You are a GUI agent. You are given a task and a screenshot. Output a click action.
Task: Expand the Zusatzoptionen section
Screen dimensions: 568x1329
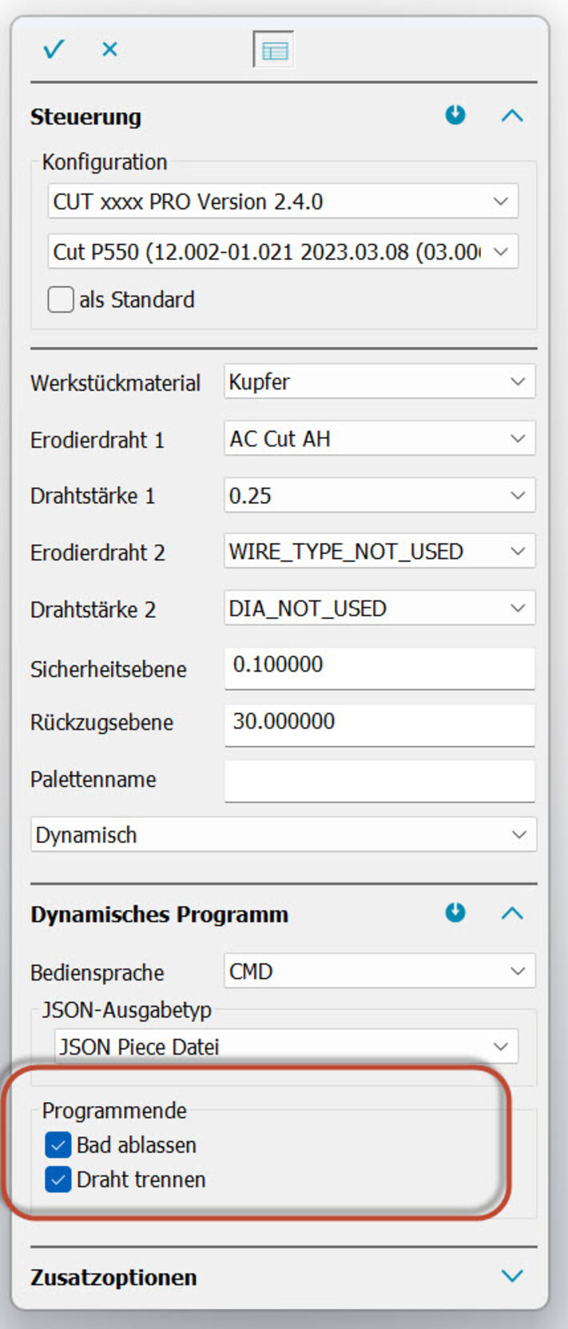[512, 1275]
